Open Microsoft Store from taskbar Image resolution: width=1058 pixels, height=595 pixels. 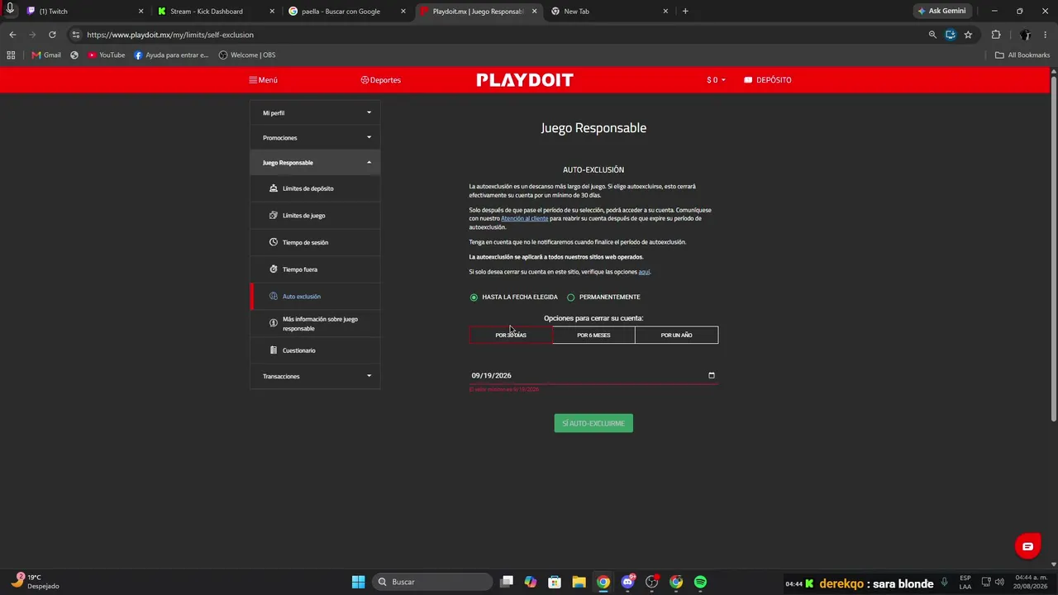[x=555, y=582]
